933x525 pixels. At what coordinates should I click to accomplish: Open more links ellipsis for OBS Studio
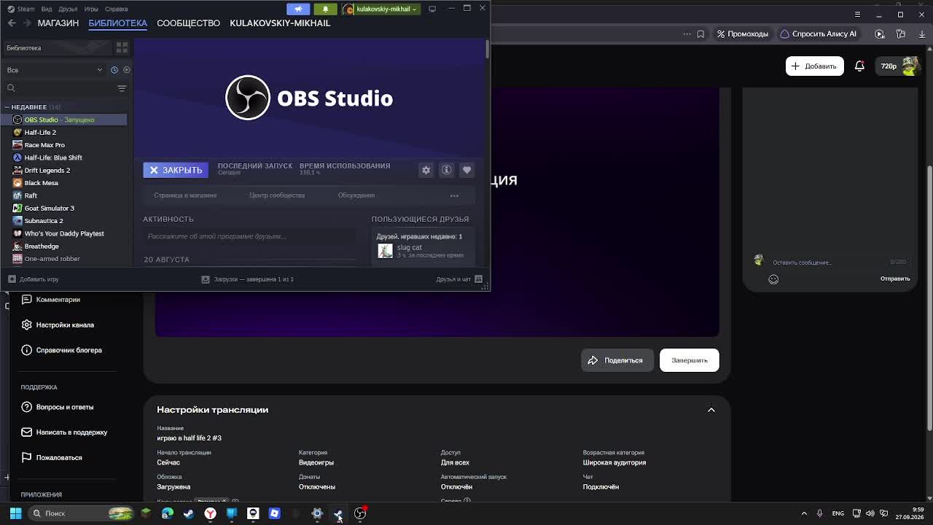[454, 195]
